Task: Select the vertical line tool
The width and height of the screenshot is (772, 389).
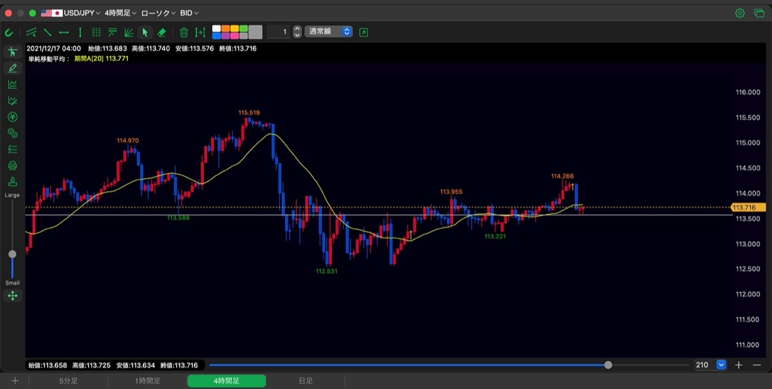Action: coord(80,32)
